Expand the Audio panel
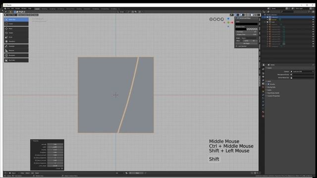The height and width of the screenshot is (178, 317). pyautogui.click(x=269, y=90)
